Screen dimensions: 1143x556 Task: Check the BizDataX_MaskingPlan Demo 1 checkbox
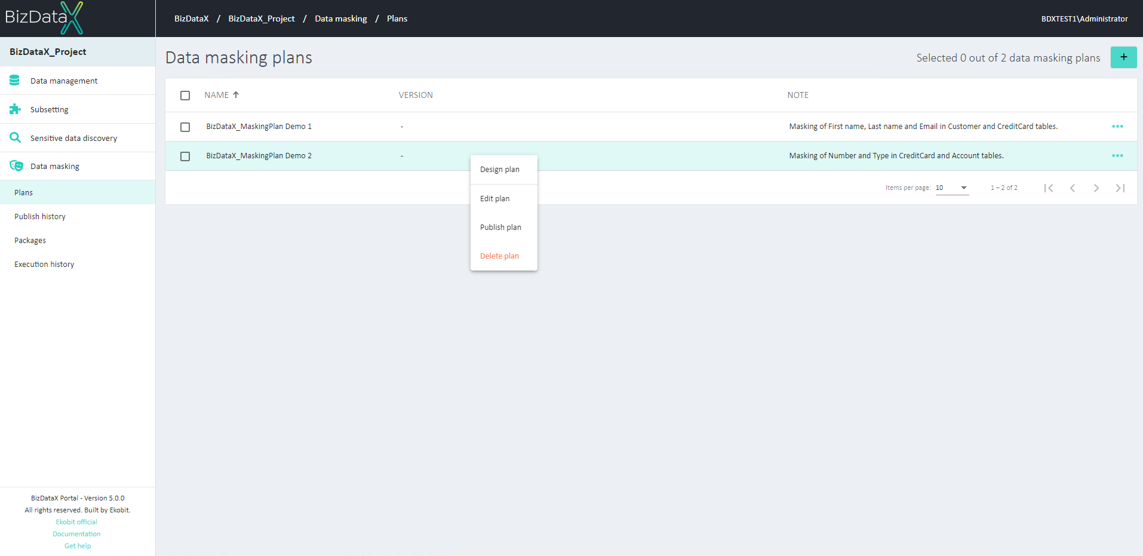[185, 127]
